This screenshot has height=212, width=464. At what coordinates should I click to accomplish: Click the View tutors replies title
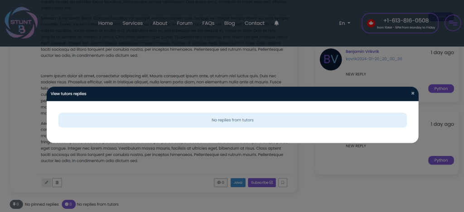[68, 94]
